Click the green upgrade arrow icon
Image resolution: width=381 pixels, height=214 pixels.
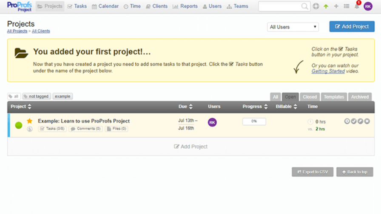click(x=326, y=6)
